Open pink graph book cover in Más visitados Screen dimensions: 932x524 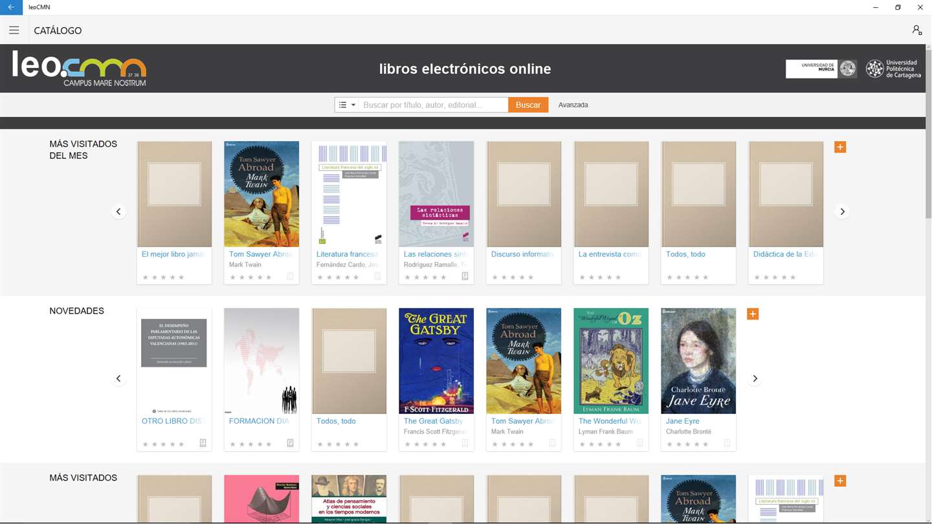coord(261,499)
